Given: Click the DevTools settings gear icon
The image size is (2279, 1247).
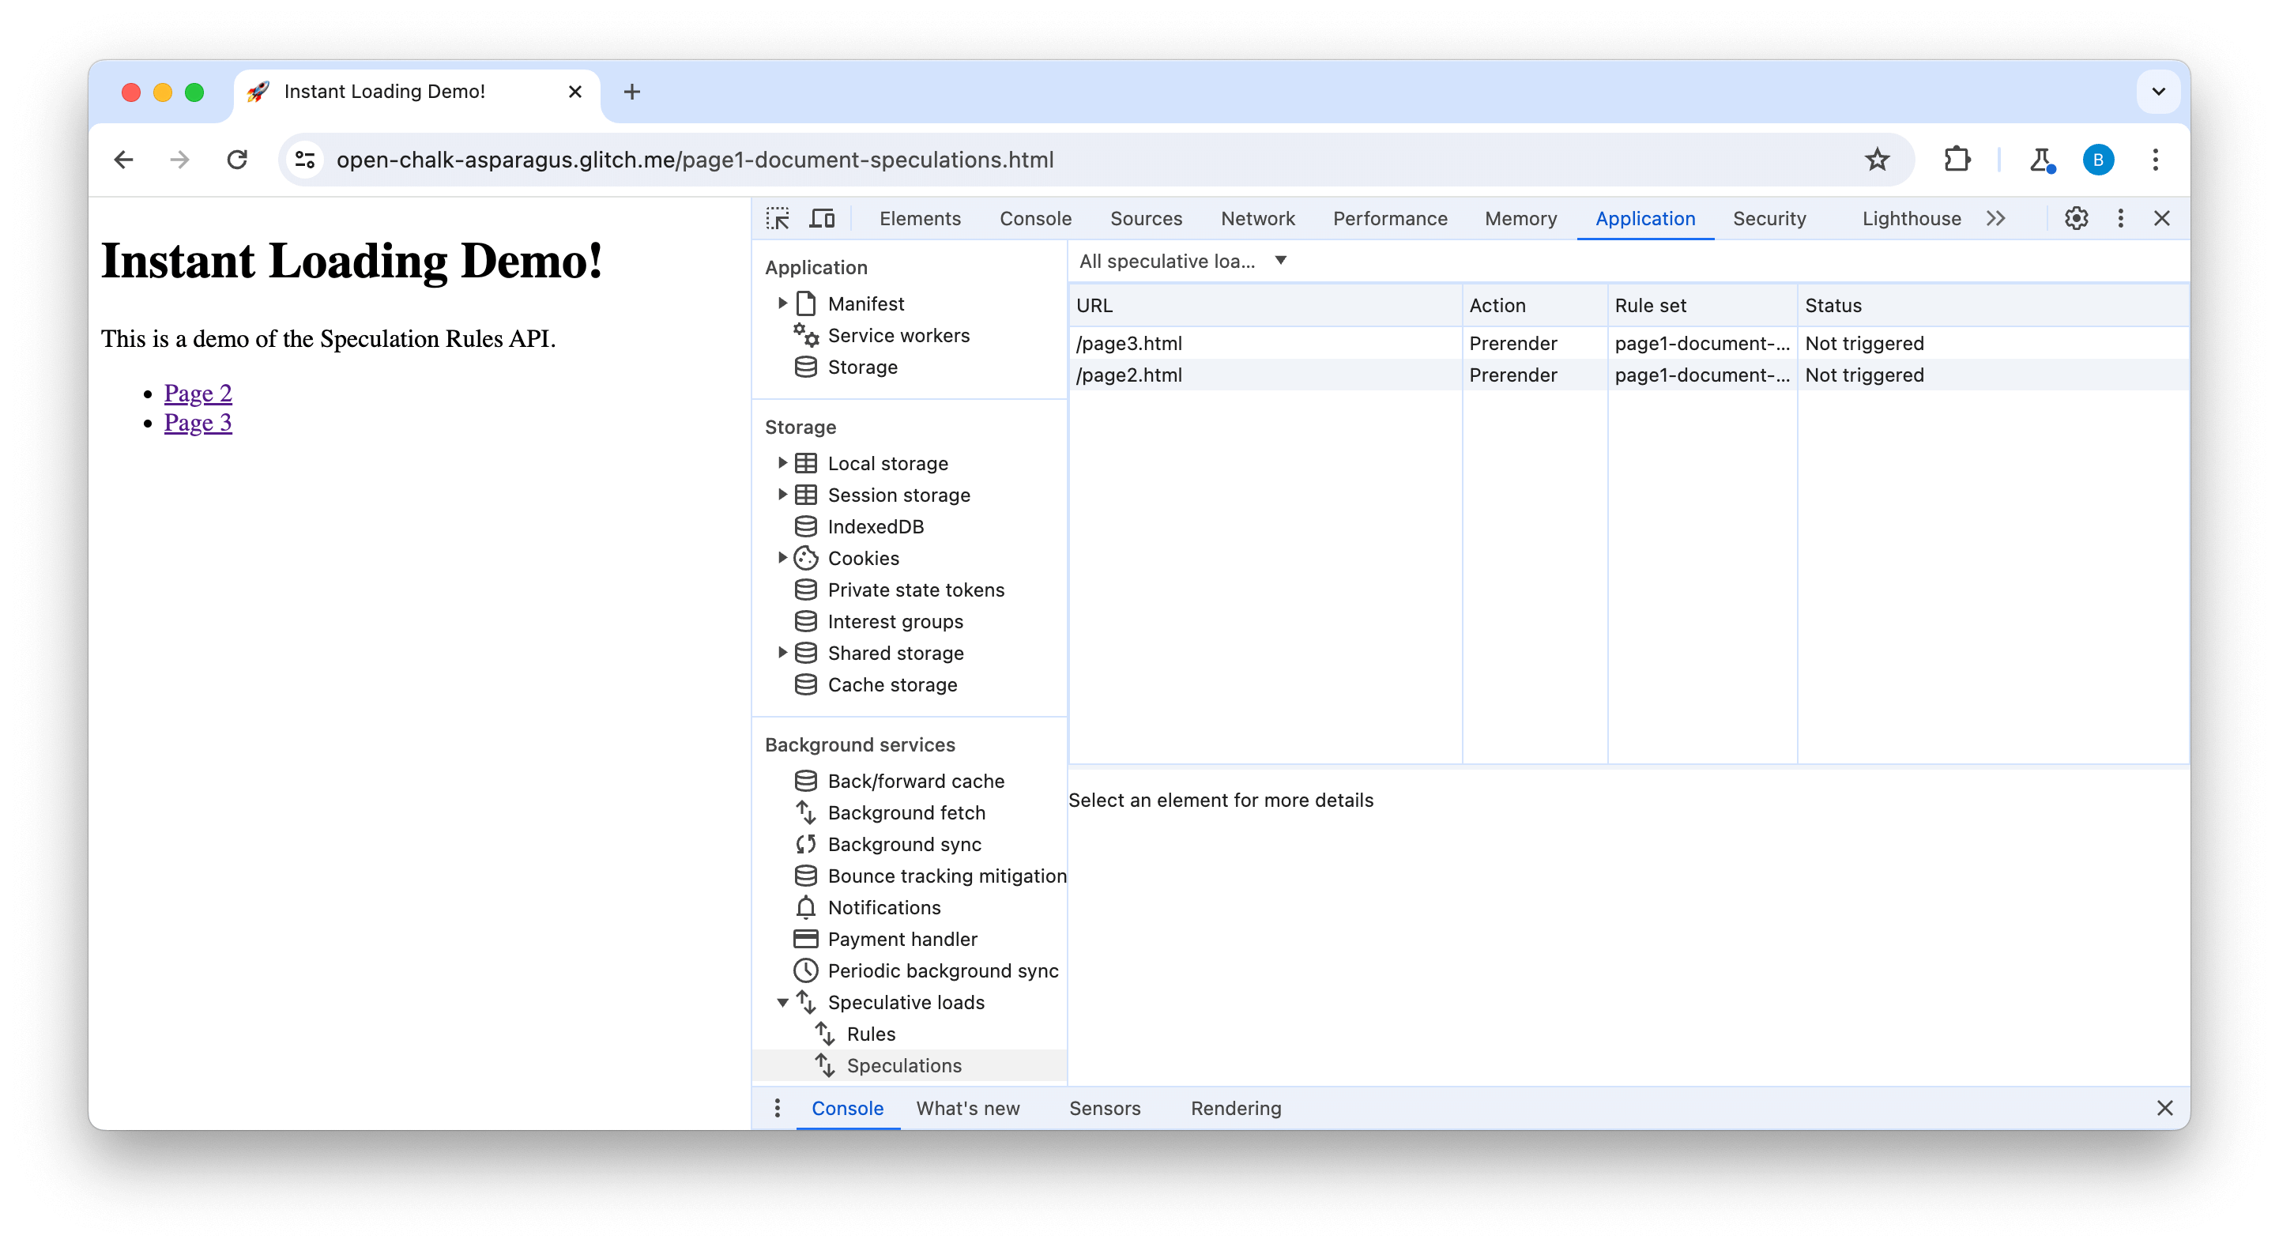Looking at the screenshot, I should click(2076, 218).
